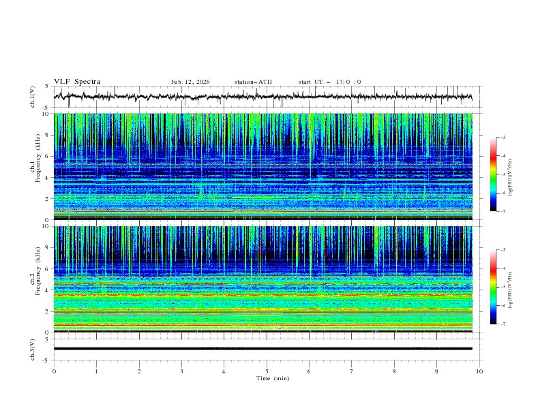Click time axis tick label '1'
The width and height of the screenshot is (540, 417).
click(x=96, y=371)
